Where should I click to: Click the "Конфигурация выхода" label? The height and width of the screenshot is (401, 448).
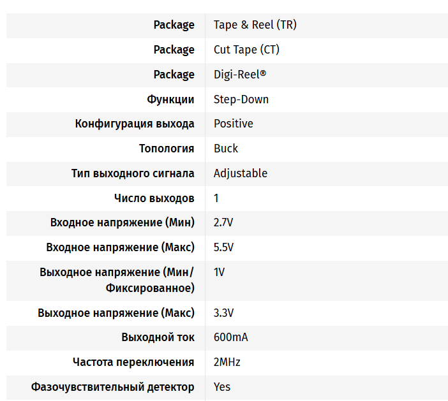[x=135, y=124]
